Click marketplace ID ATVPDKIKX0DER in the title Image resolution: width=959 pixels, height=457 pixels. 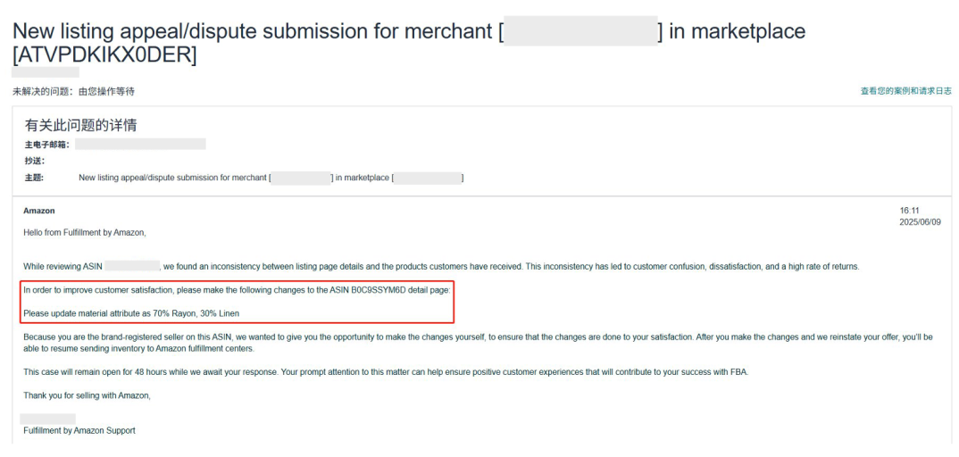point(104,55)
